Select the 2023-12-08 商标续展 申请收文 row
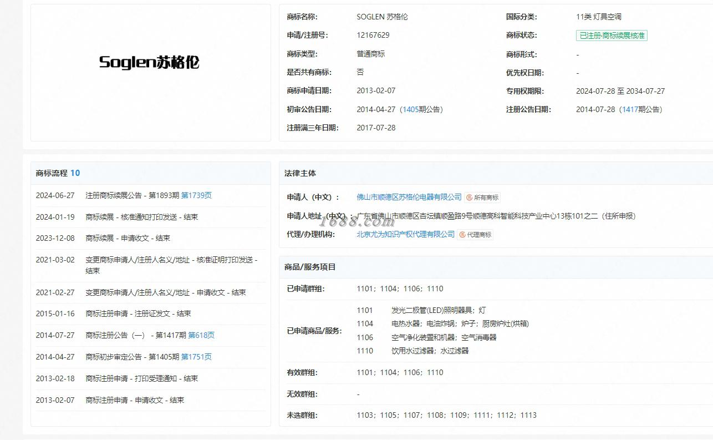This screenshot has height=440, width=713. click(150, 238)
